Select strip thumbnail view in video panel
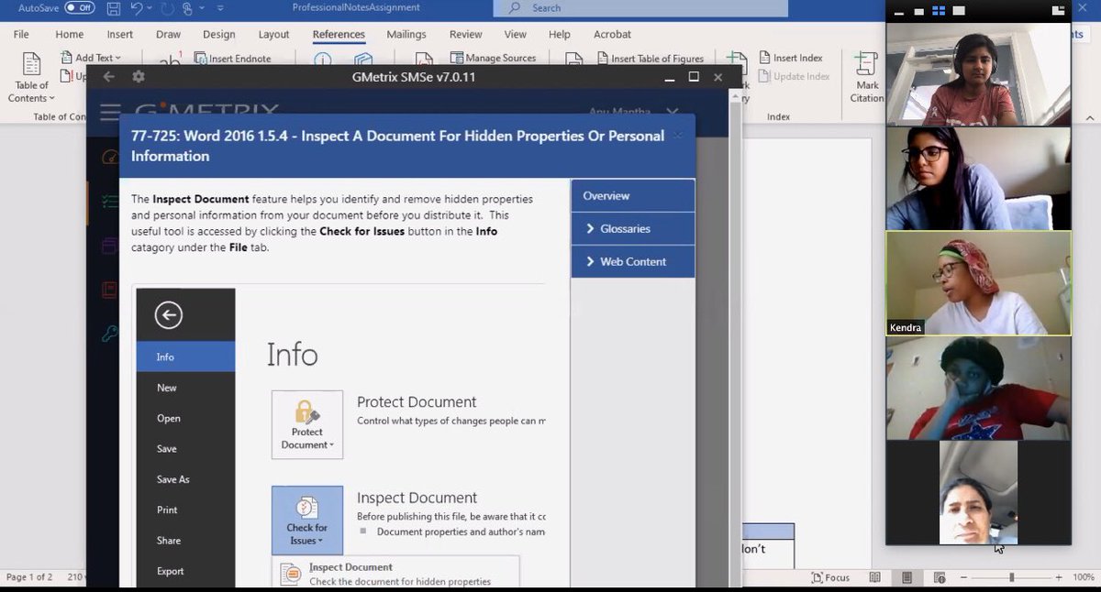 point(917,11)
